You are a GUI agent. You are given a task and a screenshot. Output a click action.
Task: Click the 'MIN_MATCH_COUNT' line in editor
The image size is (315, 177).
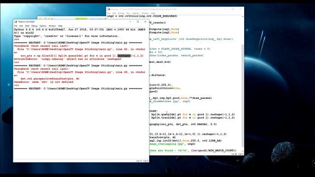193,150
